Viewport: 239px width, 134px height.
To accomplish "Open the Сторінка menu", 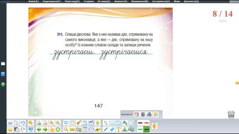I will [89, 1].
